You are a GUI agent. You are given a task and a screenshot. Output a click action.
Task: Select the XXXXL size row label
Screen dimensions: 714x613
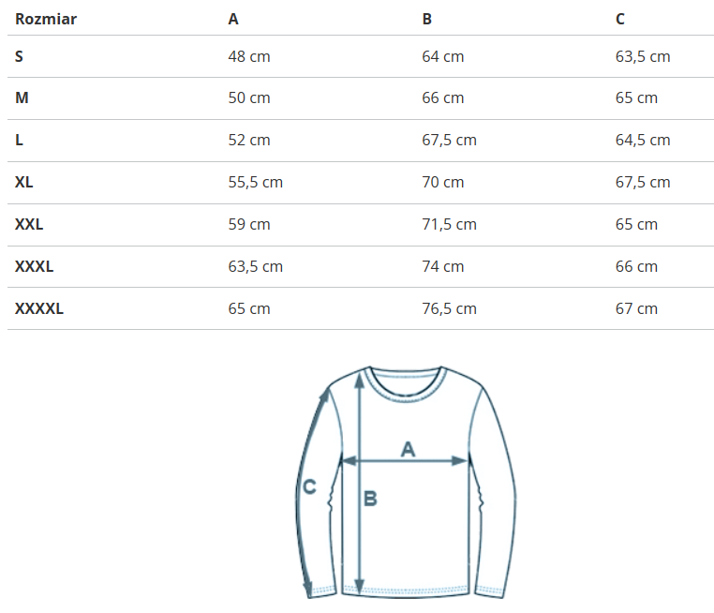[39, 308]
